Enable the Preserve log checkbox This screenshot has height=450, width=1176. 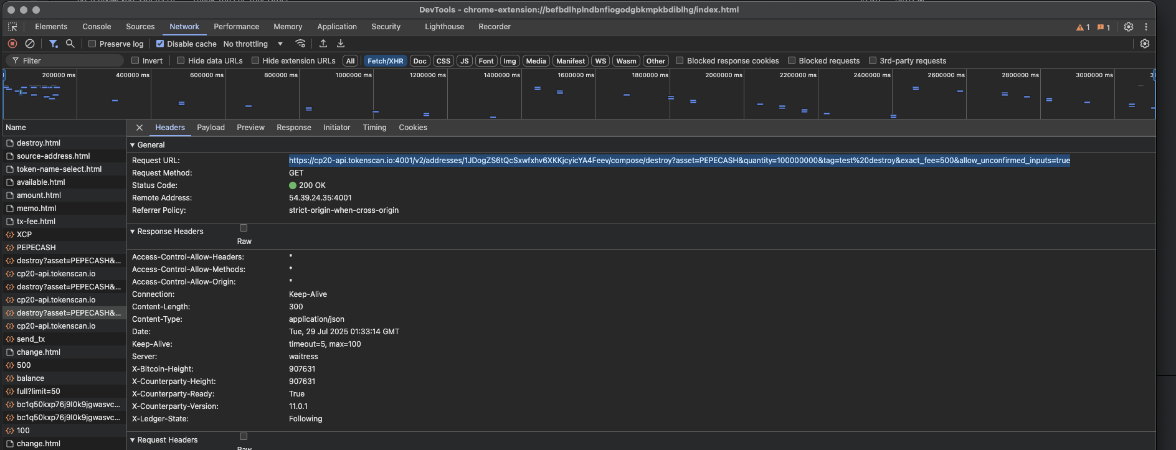(x=92, y=44)
